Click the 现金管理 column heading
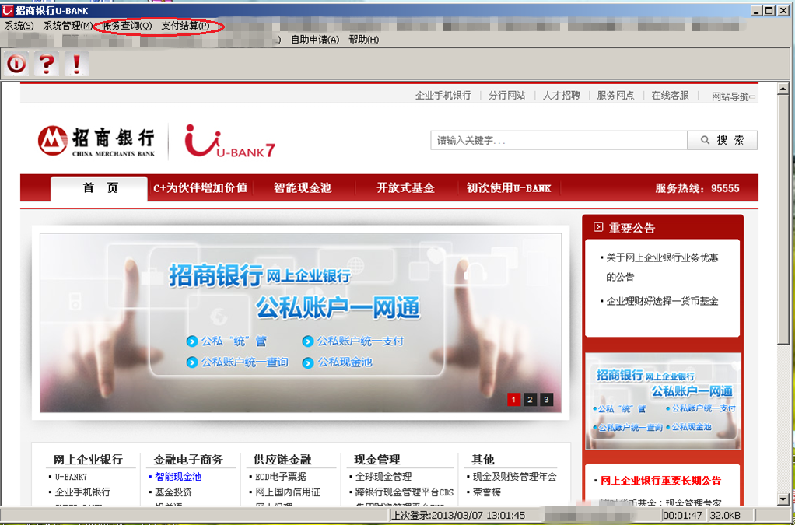 [377, 460]
